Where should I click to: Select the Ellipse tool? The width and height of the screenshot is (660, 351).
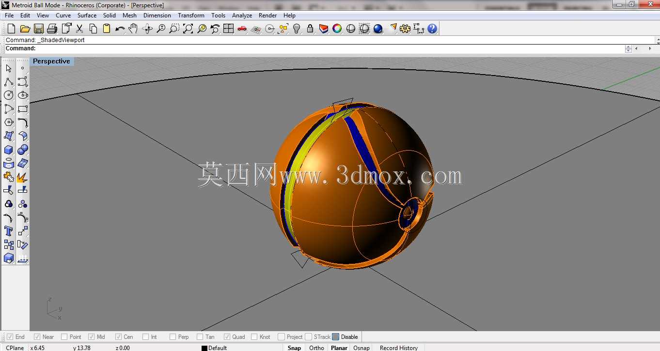22,95
